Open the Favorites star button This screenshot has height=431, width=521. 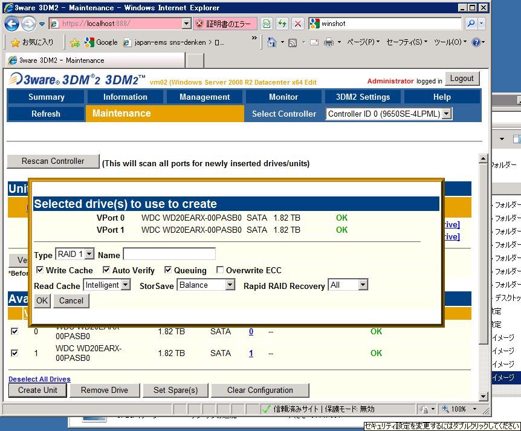coord(32,42)
